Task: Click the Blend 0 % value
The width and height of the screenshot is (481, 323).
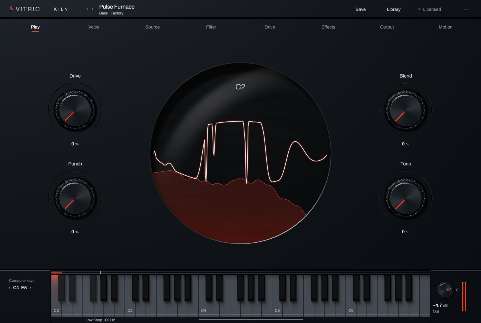Action: tap(406, 144)
